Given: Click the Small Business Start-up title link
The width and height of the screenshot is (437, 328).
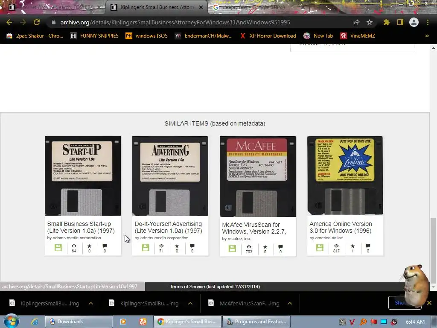Looking at the screenshot, I should 81,227.
